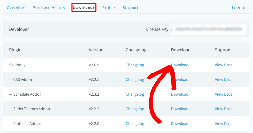
Task: View Docs for Soliloquy
Action: [x=224, y=65]
